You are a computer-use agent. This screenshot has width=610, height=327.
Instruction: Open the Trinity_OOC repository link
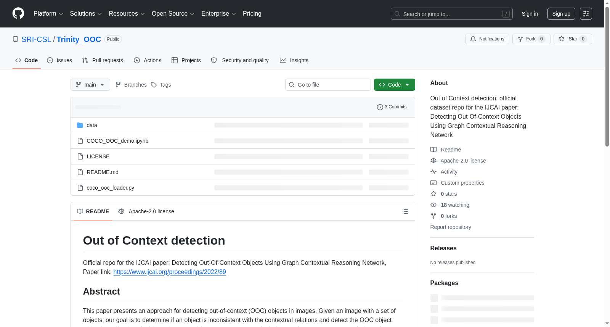click(x=79, y=39)
